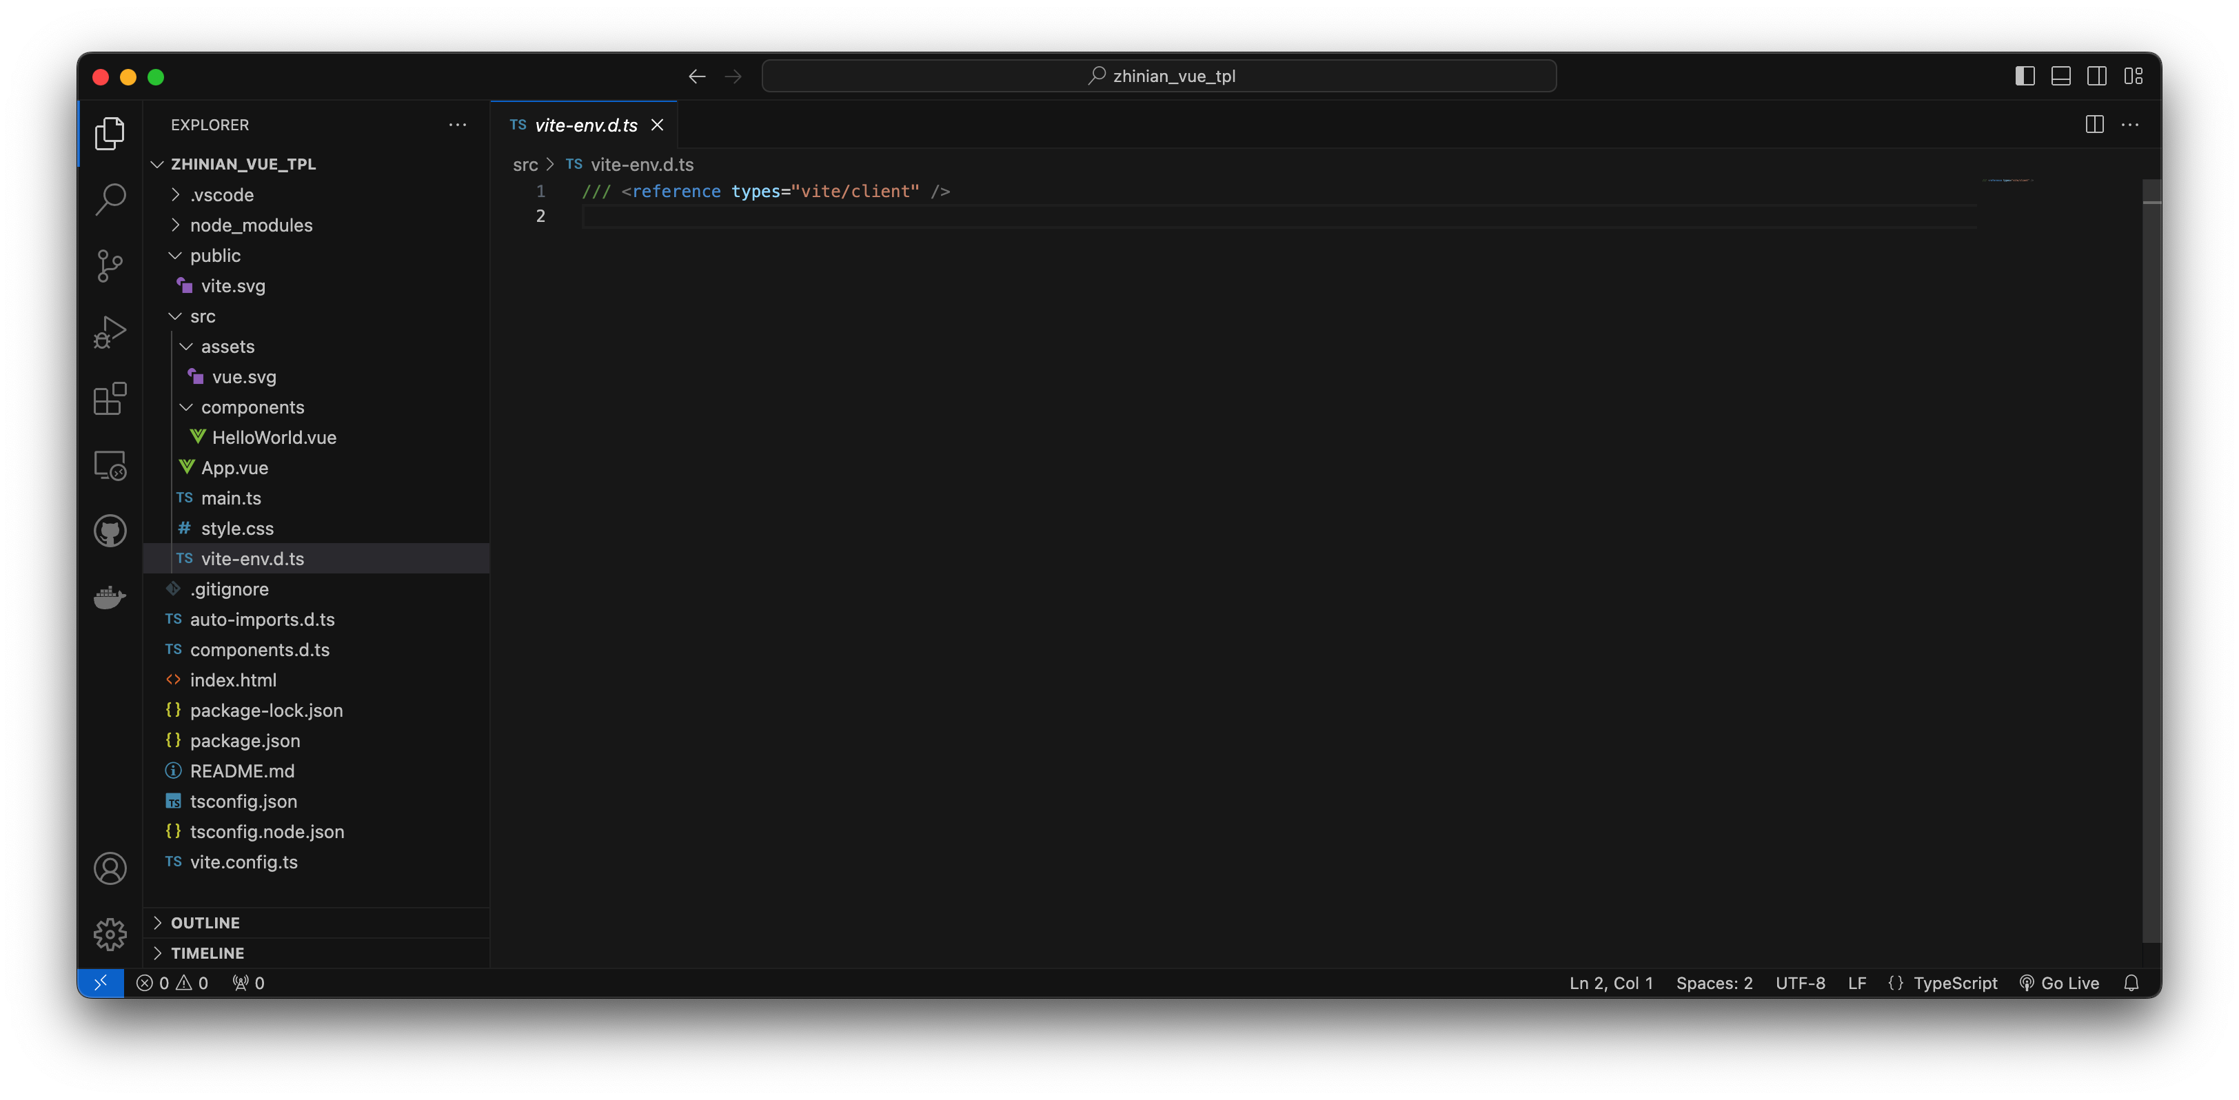Change language mode from TypeScript
Screen dimensions: 2239x1100
tap(1955, 983)
